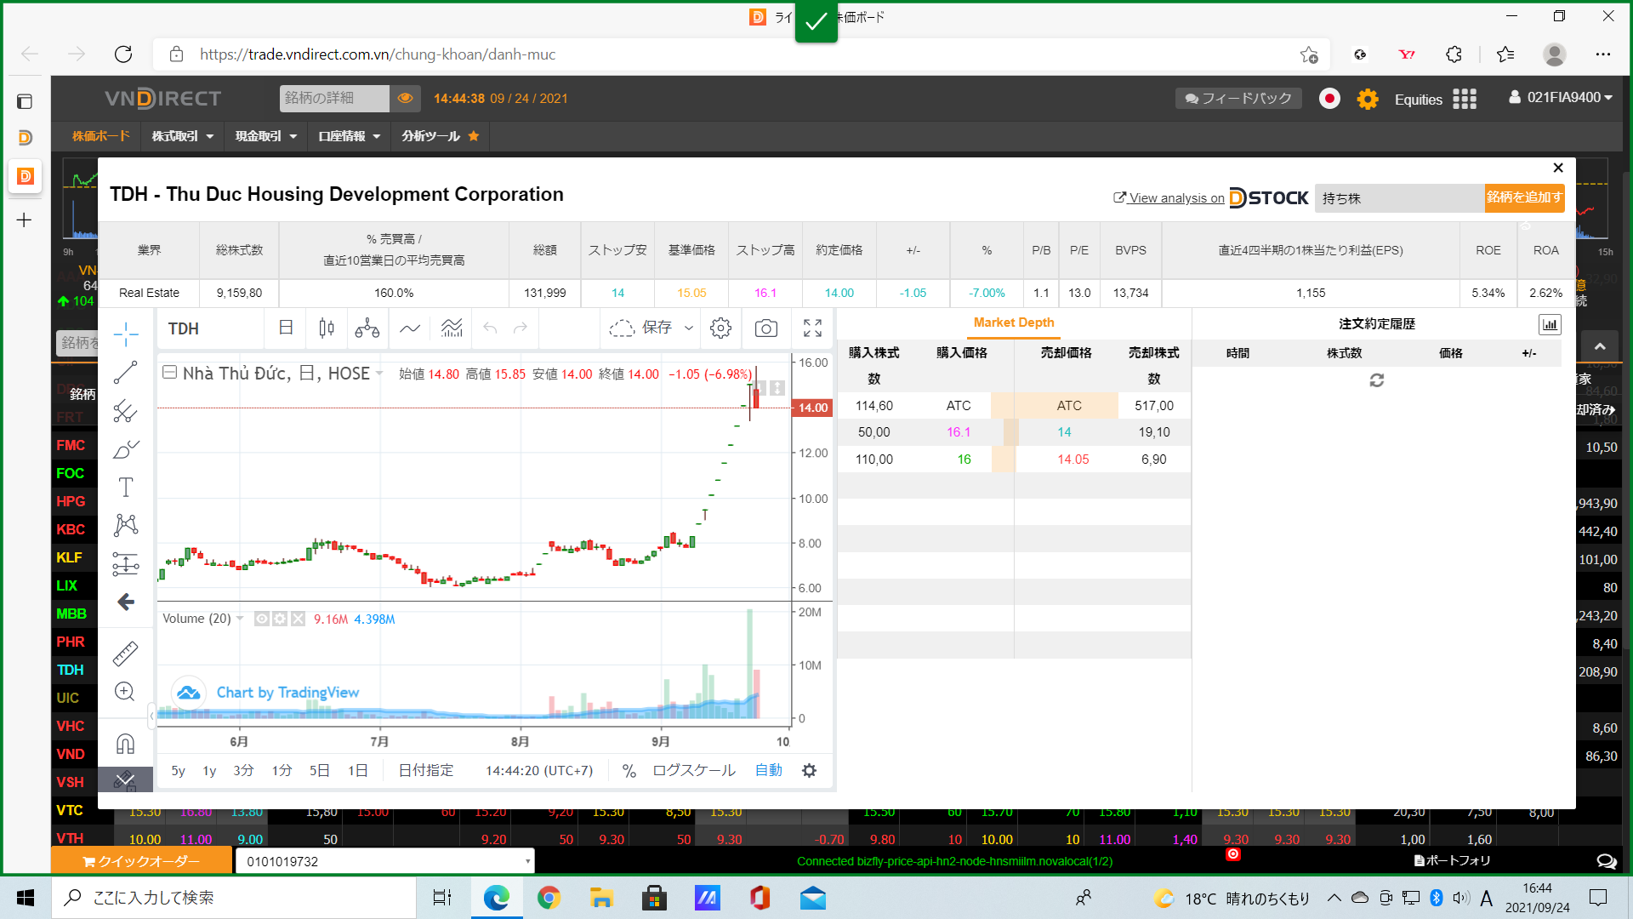Open price axis settings gear
The height and width of the screenshot is (919, 1633).
click(x=810, y=771)
